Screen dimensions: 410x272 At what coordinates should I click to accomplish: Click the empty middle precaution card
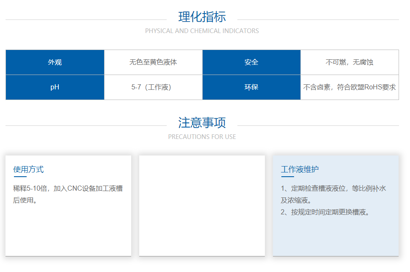coord(202,205)
